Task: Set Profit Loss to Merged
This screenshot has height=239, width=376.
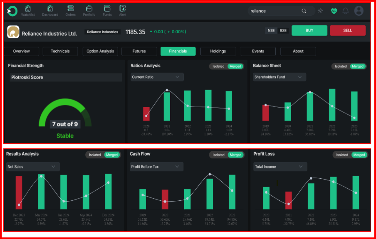Action: (x=359, y=155)
